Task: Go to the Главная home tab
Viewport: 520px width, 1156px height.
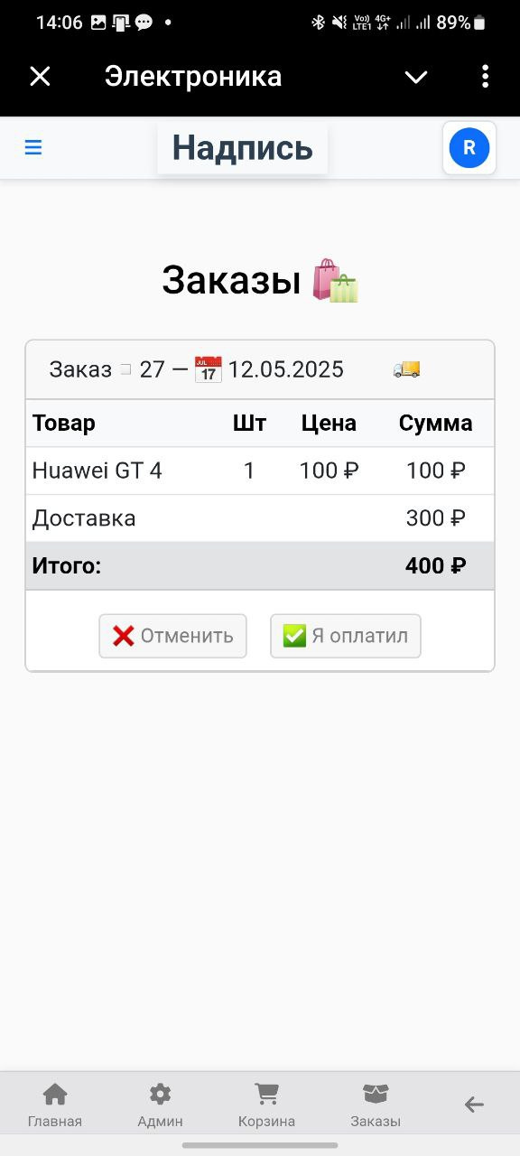Action: click(55, 1105)
